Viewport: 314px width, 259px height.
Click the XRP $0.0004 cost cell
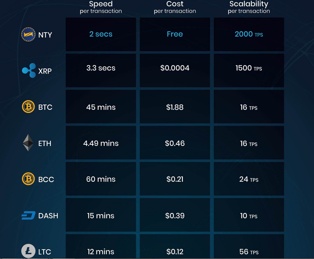[175, 68]
